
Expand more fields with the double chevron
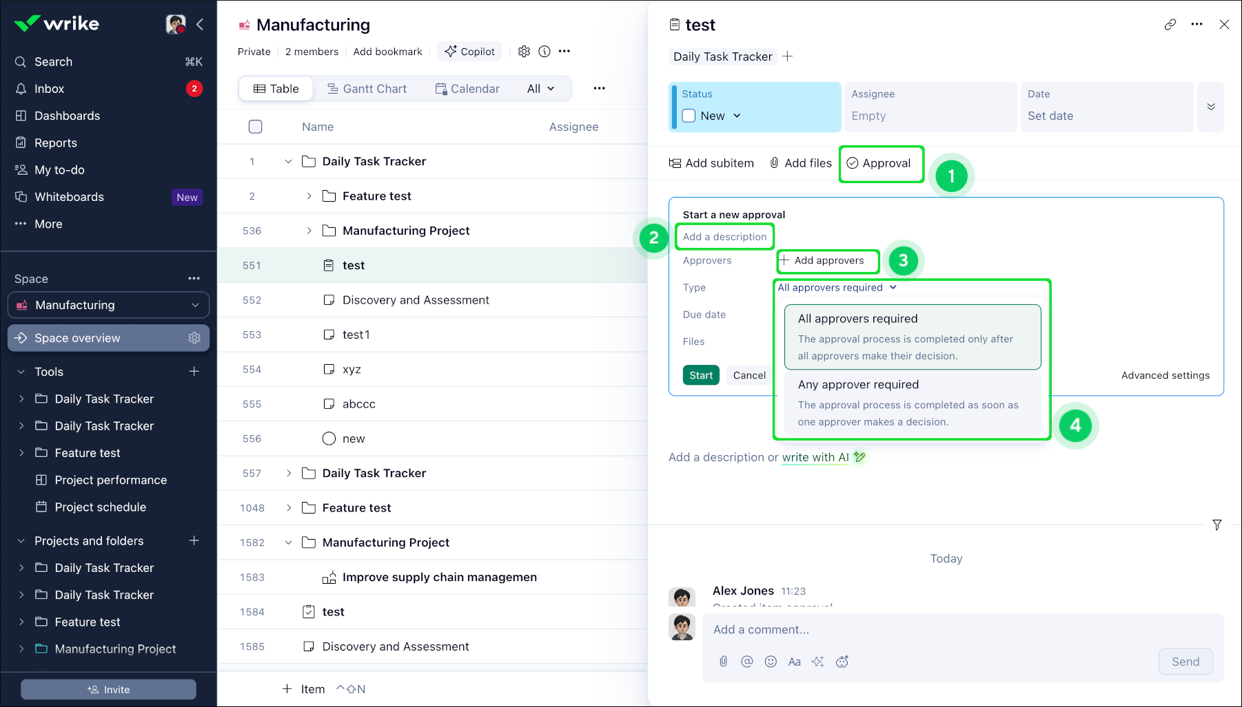pyautogui.click(x=1211, y=107)
